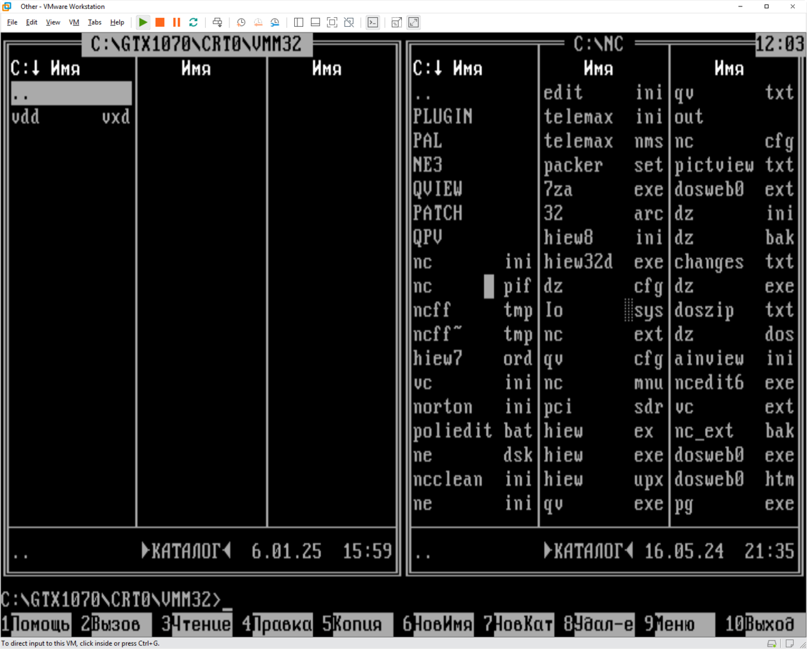Viewport: 807px width, 649px height.
Task: Select the 'nc pif' file
Action: tap(473, 286)
